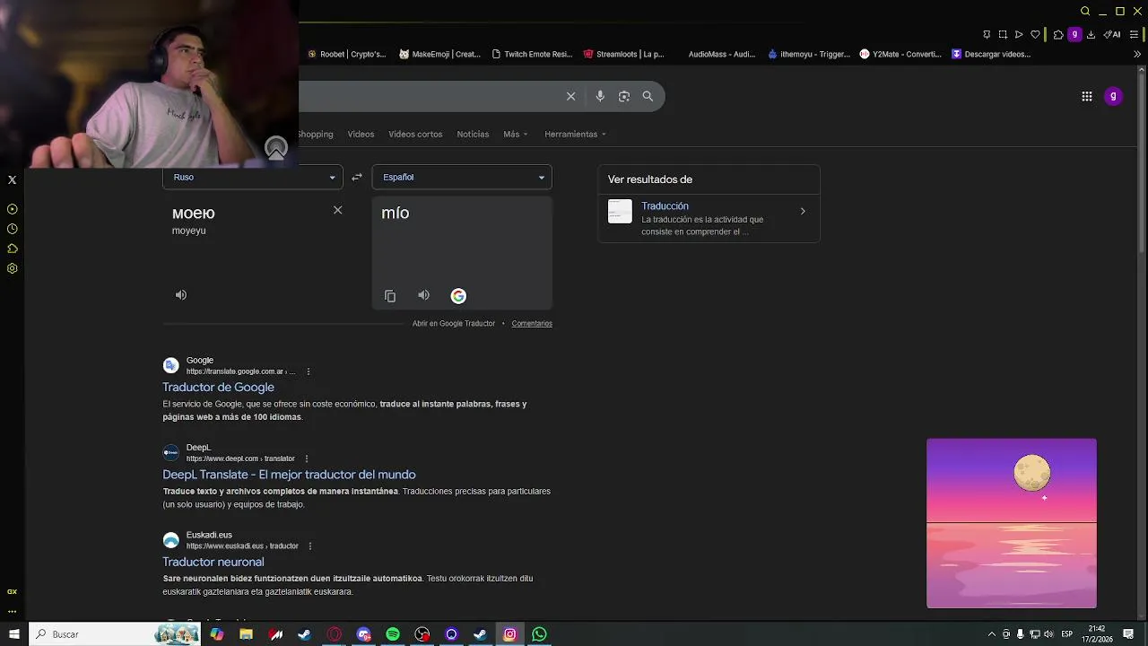Open the Windows Start menu
Screen dimensions: 1148x646
[13, 634]
